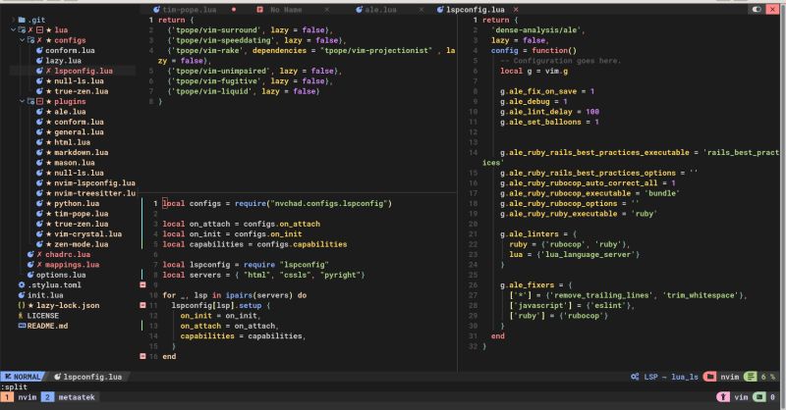This screenshot has width=786, height=410.
Task: Click the 'g.ale_fix_on_save = 1' line
Action: point(547,91)
